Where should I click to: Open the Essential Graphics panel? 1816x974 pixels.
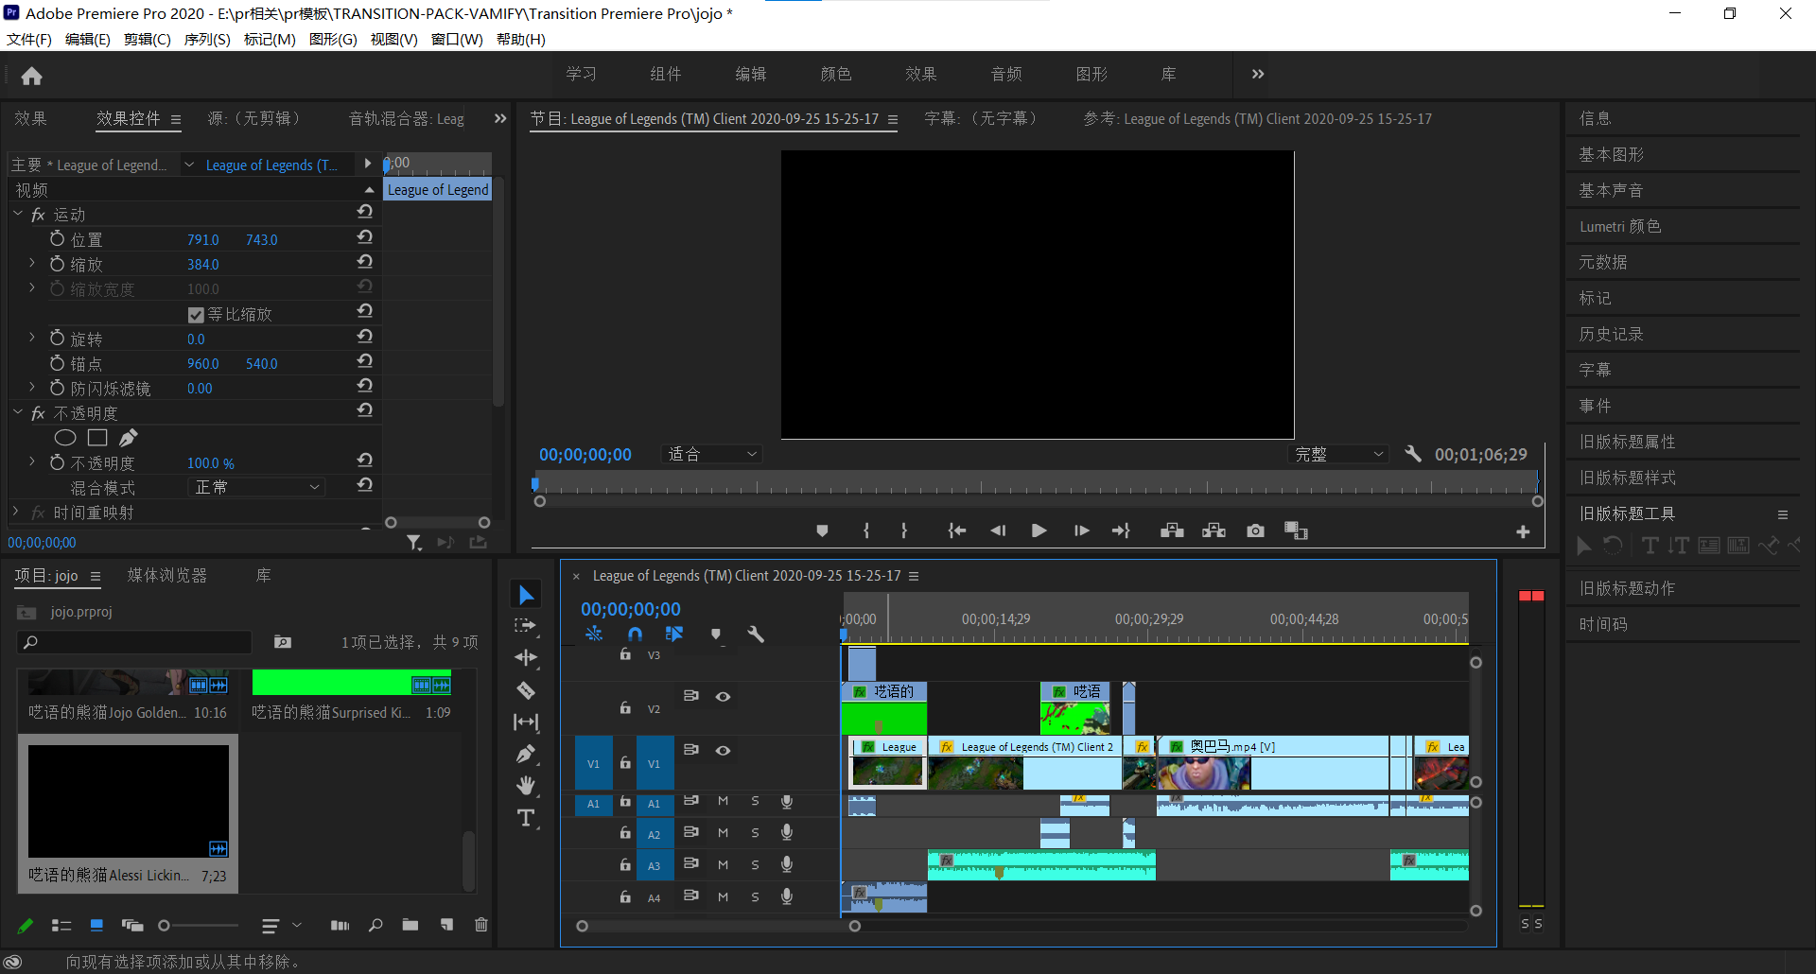pos(1612,155)
